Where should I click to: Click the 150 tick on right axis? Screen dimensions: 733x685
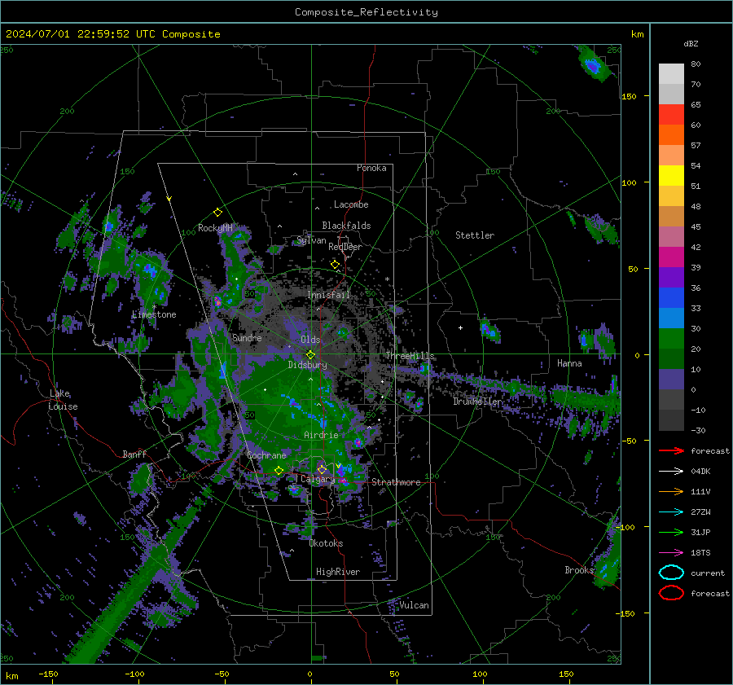point(630,96)
